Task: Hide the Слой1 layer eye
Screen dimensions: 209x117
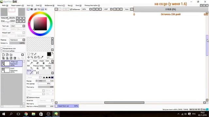Action: click(3, 69)
